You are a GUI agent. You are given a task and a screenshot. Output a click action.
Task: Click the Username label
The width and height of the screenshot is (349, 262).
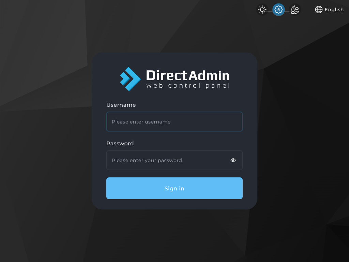pyautogui.click(x=121, y=105)
